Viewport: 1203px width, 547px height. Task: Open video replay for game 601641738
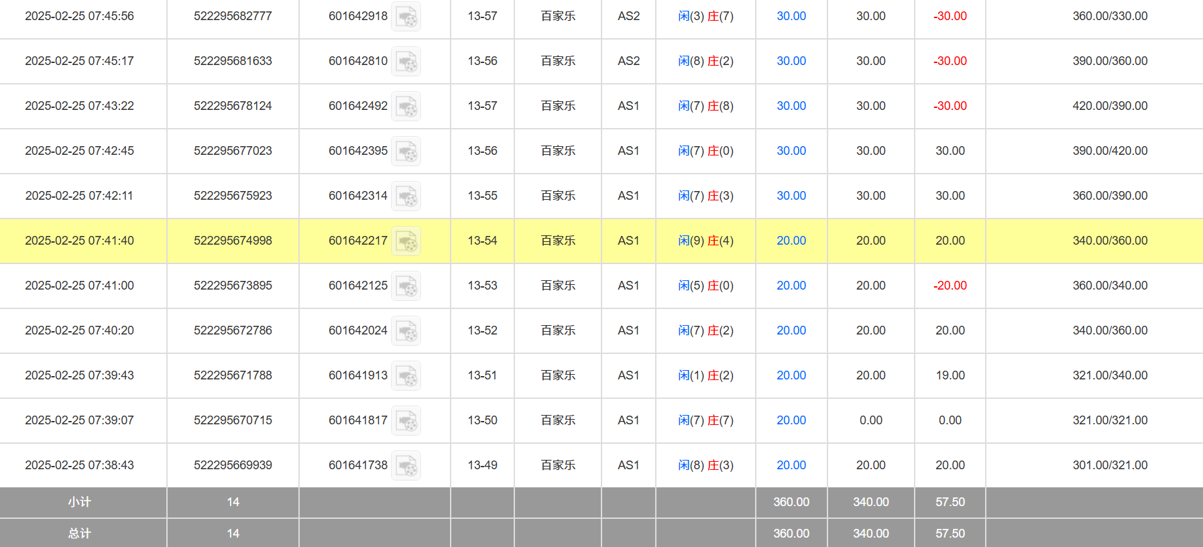point(406,466)
